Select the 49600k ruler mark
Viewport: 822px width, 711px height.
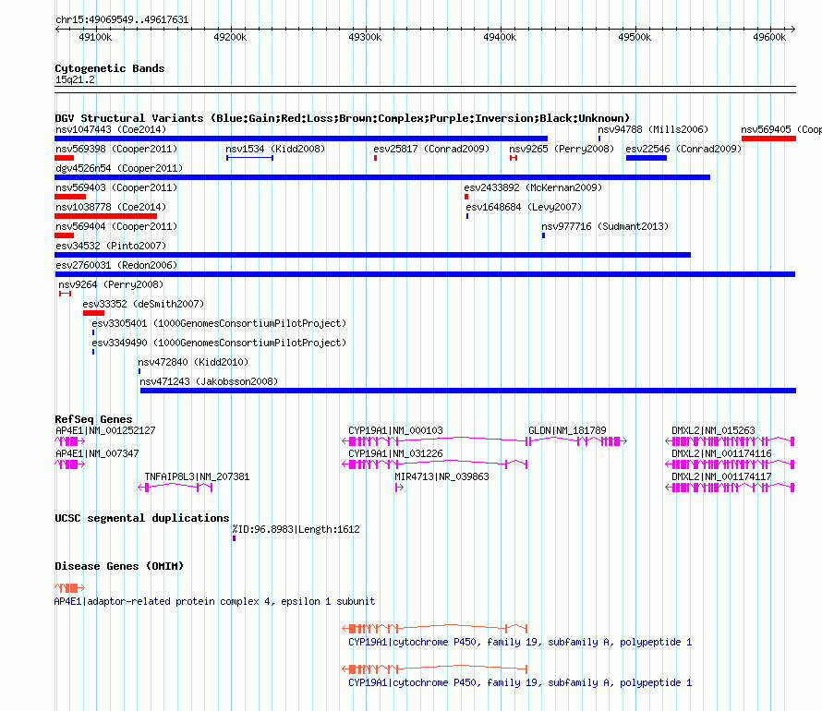pyautogui.click(x=769, y=37)
